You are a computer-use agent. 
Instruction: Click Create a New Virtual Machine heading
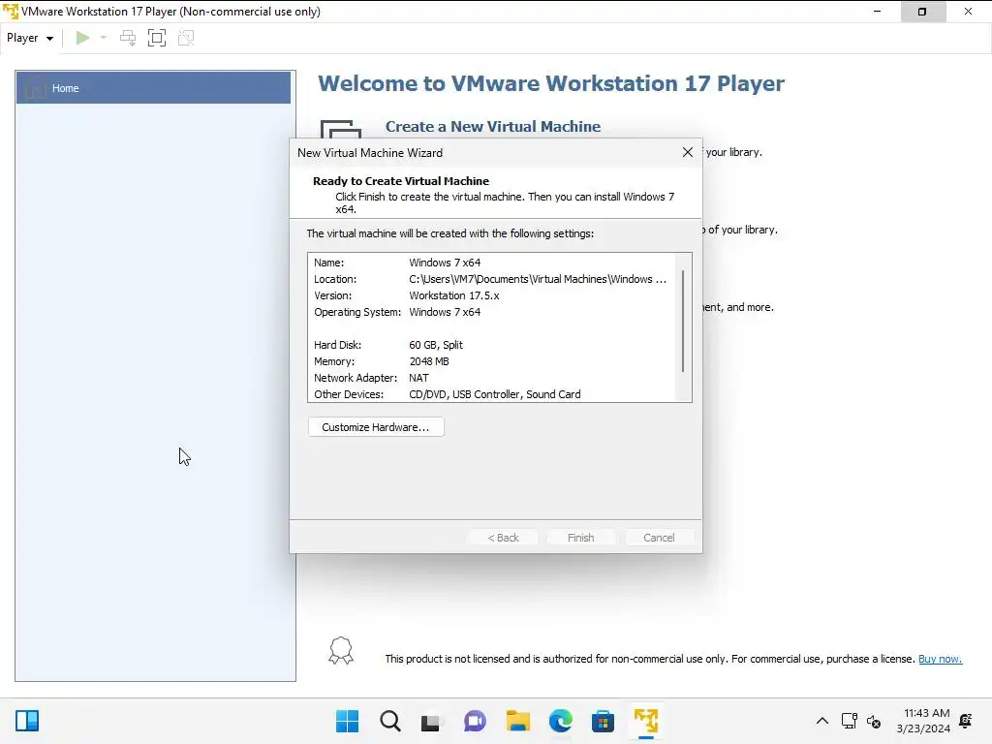pos(493,127)
